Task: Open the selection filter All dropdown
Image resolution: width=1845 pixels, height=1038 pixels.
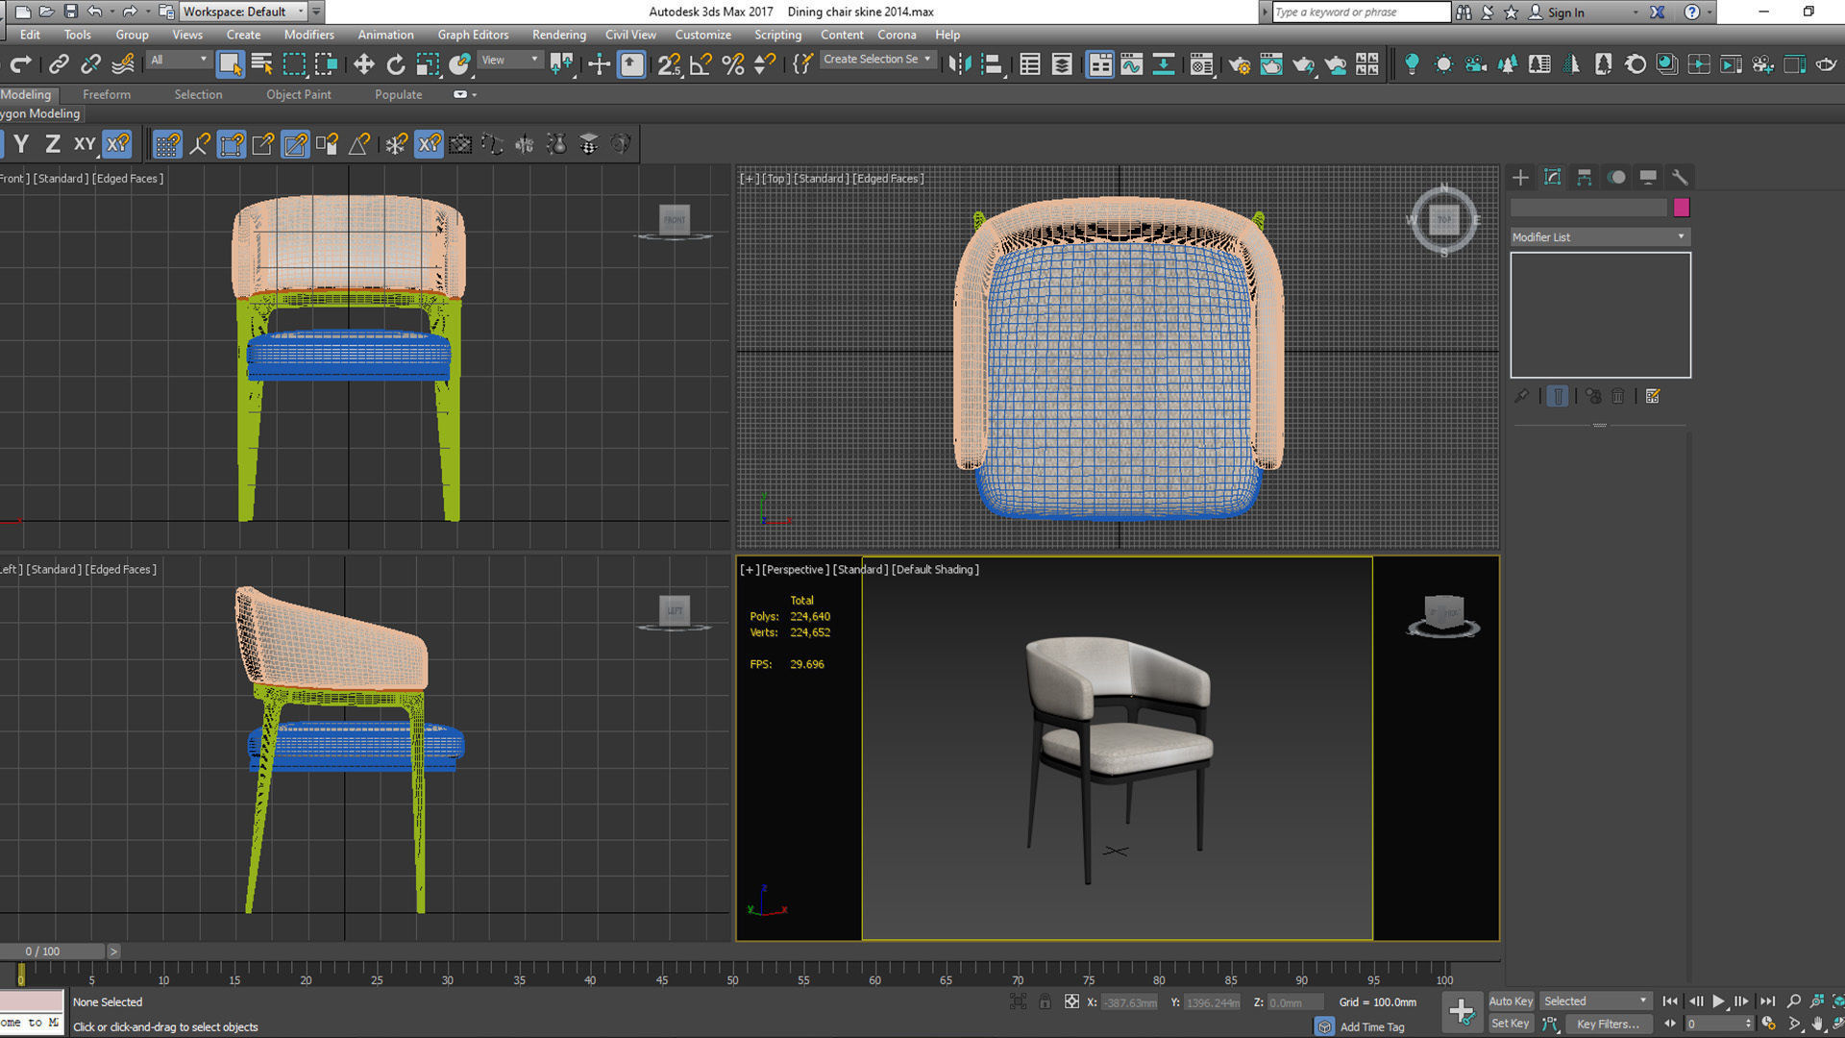Action: tap(179, 60)
